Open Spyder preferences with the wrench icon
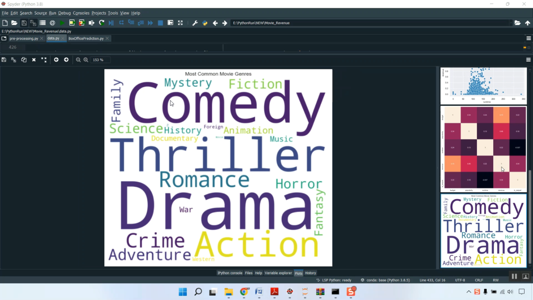 coord(195,23)
